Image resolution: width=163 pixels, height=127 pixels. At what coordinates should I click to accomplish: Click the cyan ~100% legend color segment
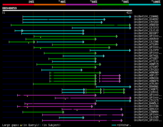[x=145, y=5]
